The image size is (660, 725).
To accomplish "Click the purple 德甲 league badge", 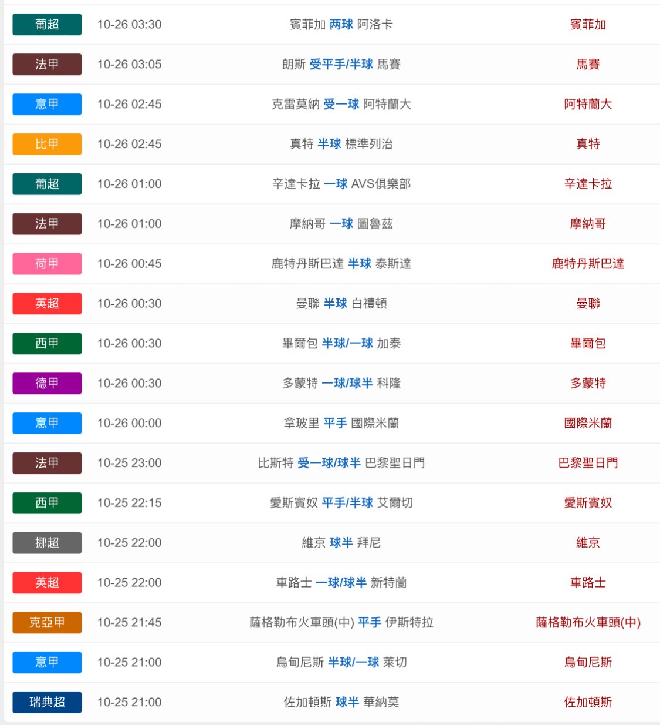I will pyautogui.click(x=47, y=383).
